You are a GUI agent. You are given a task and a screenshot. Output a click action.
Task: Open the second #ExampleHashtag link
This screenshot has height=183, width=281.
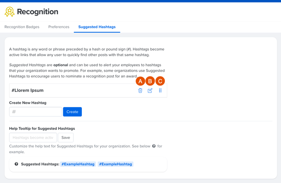[116, 164]
